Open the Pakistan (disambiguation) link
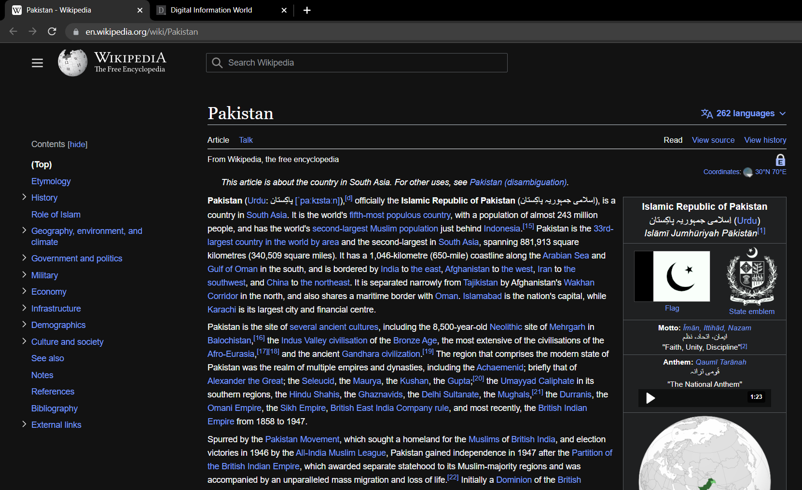This screenshot has width=802, height=490. [x=518, y=182]
